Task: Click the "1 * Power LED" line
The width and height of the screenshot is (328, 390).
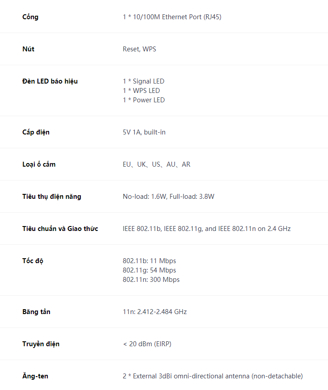Action: [x=144, y=100]
